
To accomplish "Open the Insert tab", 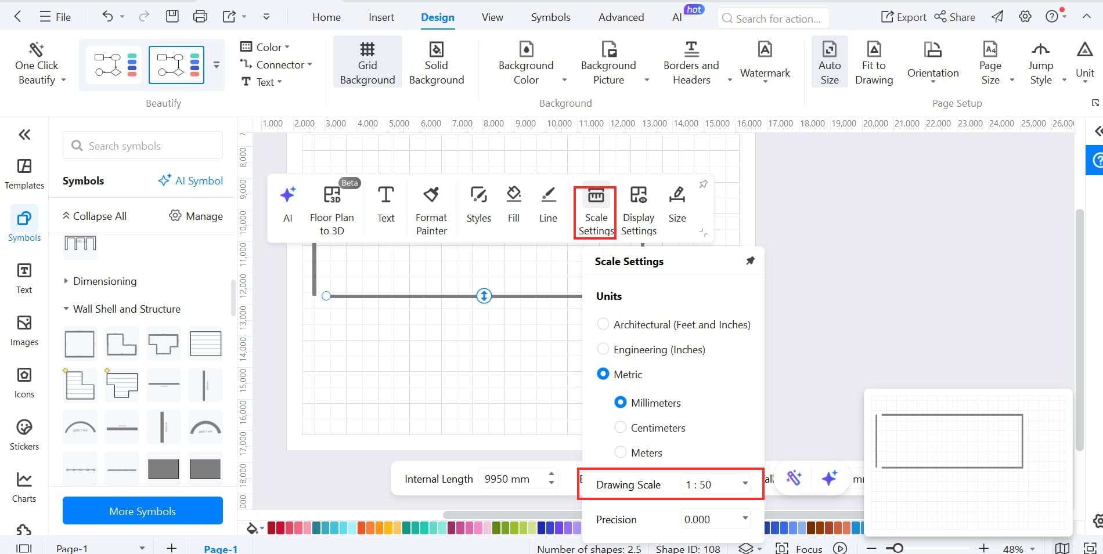I will pos(381,17).
